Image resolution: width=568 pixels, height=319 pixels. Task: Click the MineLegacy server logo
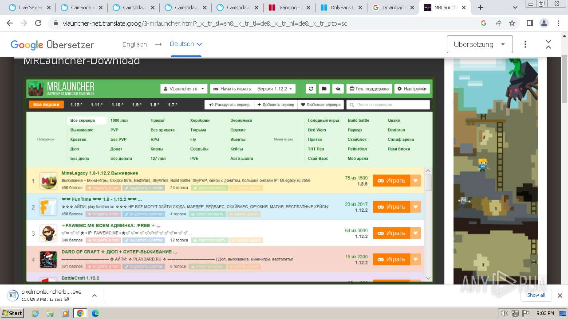(x=48, y=181)
